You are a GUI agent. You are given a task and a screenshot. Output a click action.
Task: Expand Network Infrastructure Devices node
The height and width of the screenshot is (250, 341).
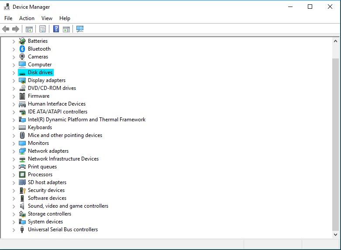14,159
